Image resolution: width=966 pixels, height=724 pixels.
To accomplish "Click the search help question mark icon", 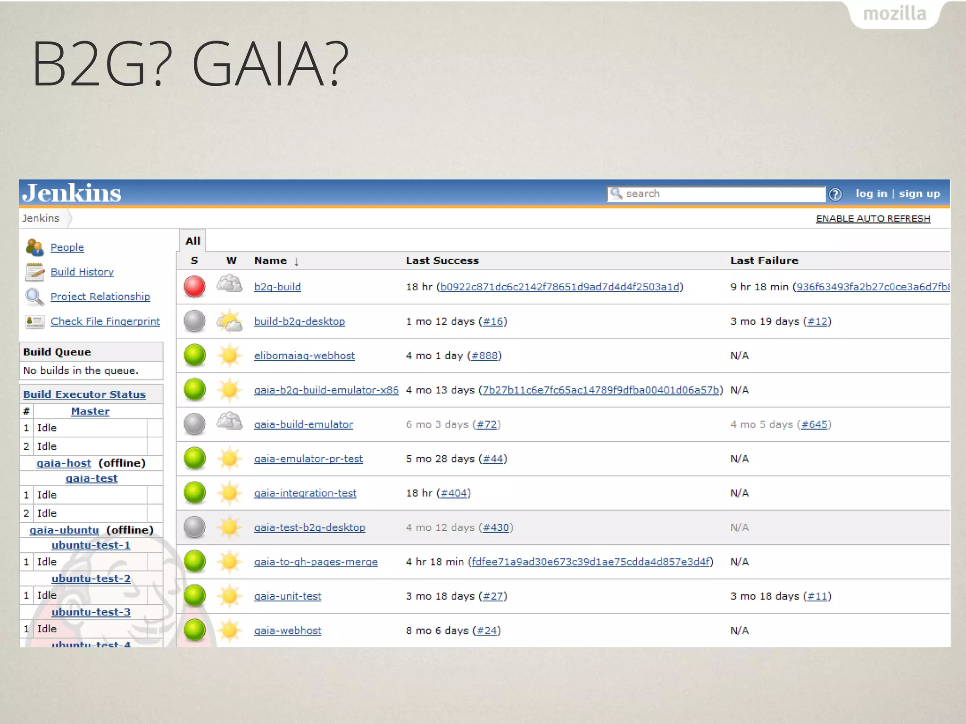I will pos(835,194).
